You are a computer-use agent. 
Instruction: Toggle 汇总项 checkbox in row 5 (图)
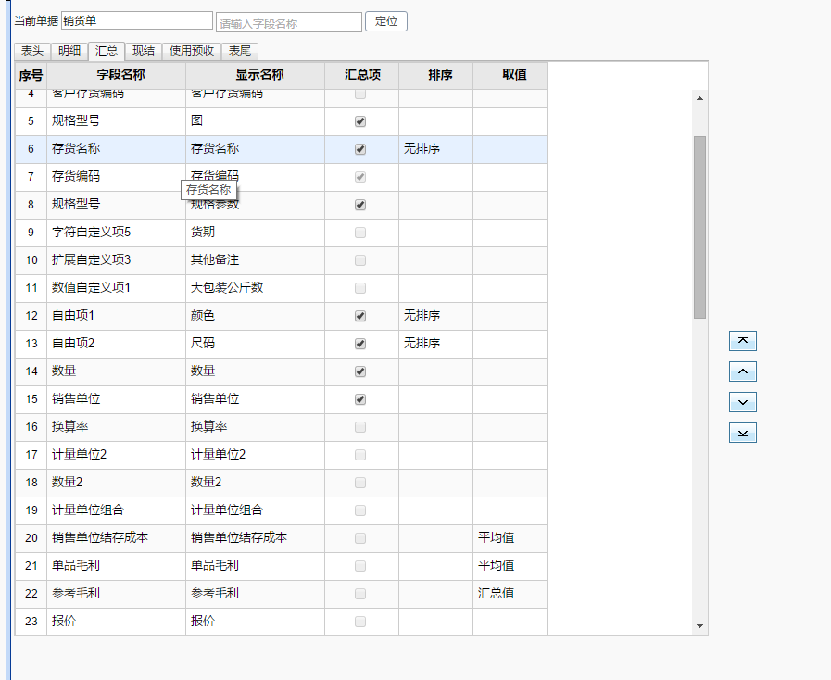click(360, 121)
